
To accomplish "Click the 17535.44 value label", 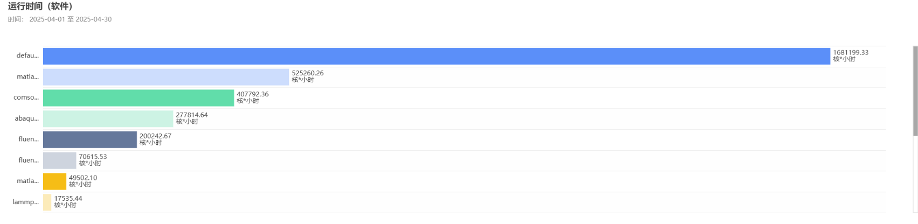I will point(68,199).
